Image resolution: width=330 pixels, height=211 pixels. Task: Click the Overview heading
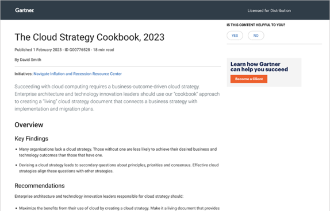pos(29,125)
